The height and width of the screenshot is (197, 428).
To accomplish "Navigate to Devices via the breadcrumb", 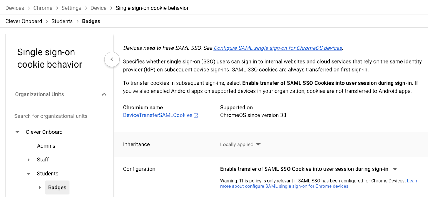I will coord(14,8).
